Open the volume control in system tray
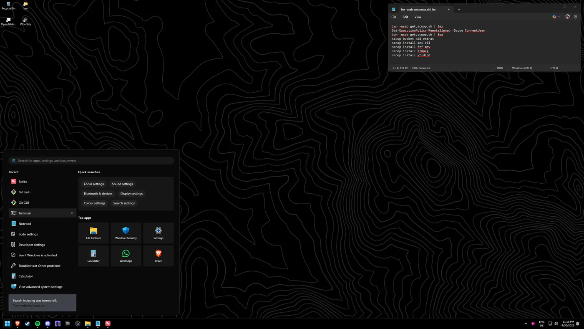Screen dimensions: 584x329 tap(556, 324)
